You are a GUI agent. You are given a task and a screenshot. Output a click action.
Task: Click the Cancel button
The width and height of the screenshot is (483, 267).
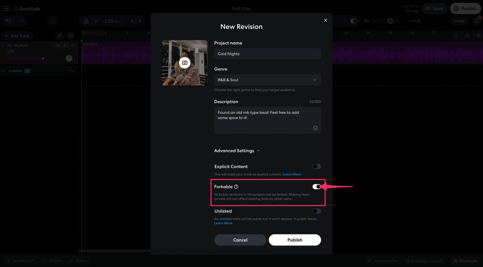(240, 240)
